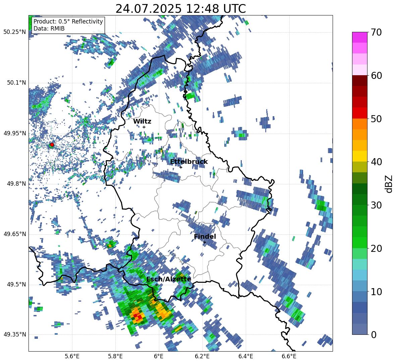Click the 30 colorbar tick label

[x=376, y=205]
